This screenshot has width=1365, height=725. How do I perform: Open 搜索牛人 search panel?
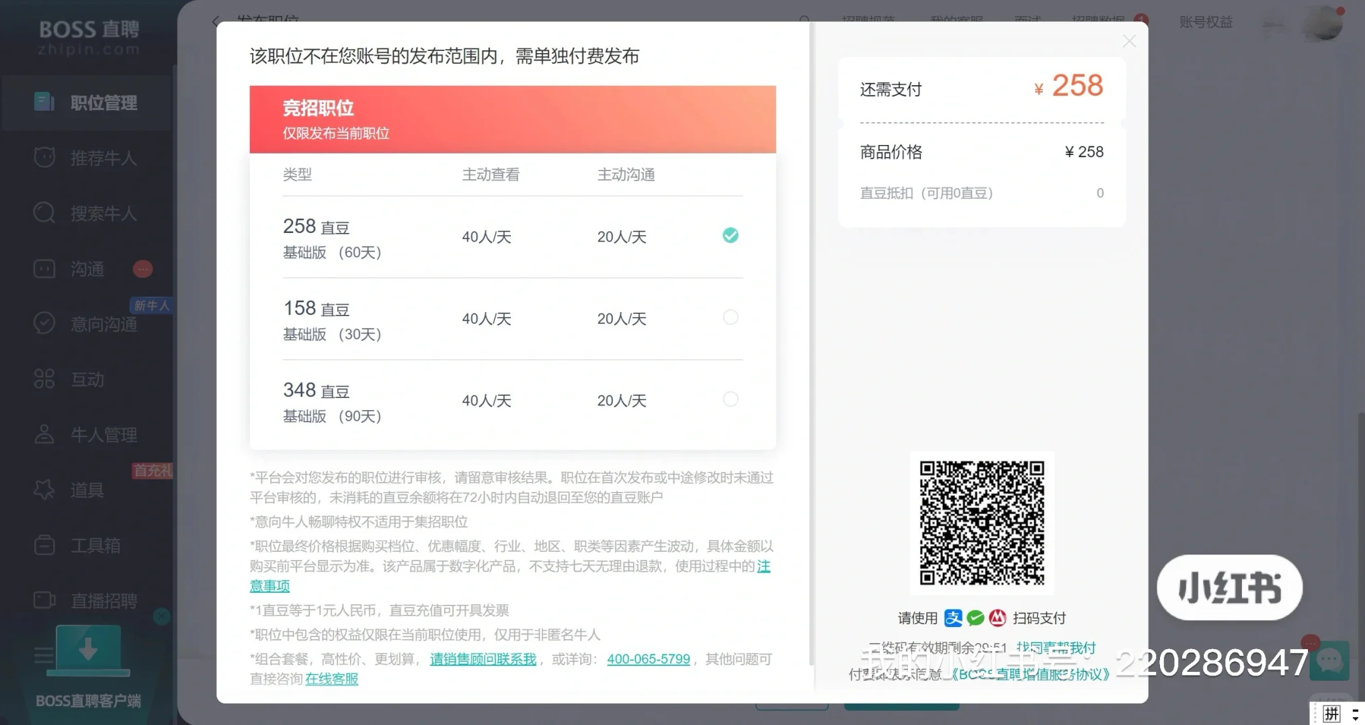pos(101,213)
